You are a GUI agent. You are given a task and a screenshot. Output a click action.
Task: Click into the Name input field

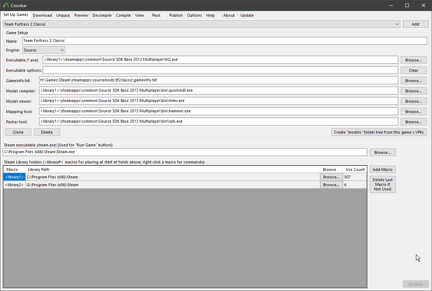point(224,41)
